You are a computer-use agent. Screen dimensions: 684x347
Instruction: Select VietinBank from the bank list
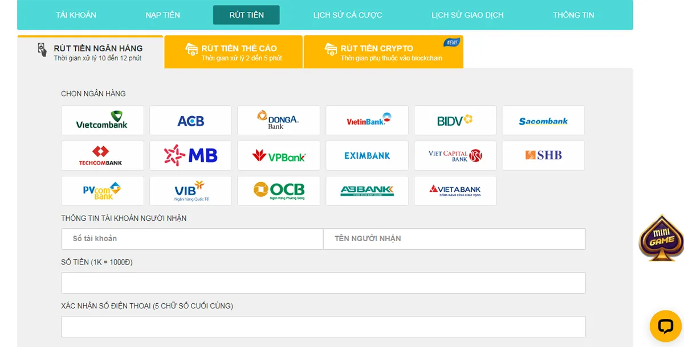[367, 121]
